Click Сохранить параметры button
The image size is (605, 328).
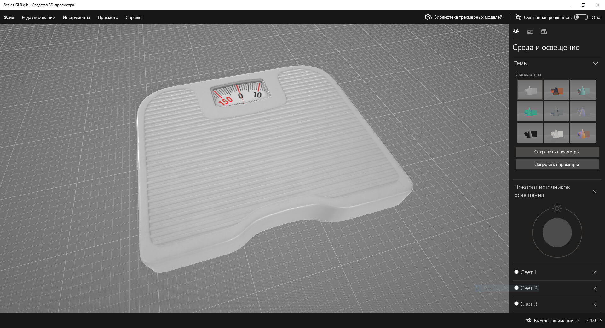[556, 152]
